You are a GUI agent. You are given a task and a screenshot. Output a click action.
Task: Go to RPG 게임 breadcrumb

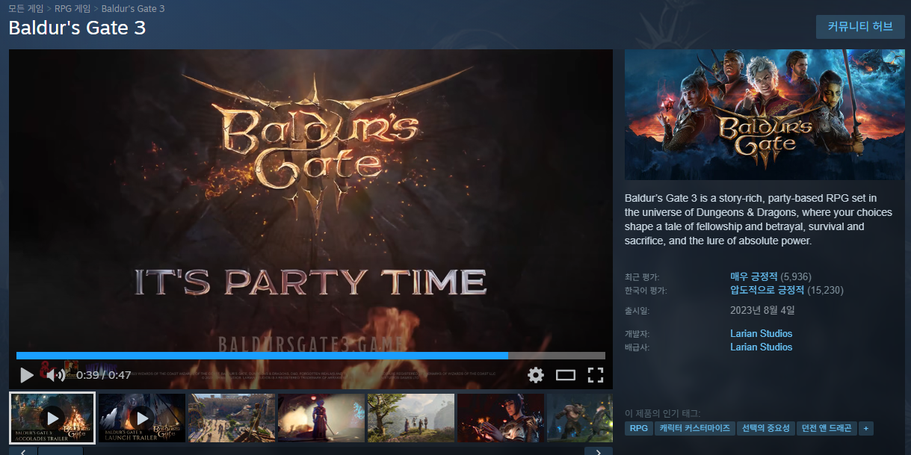(x=72, y=8)
